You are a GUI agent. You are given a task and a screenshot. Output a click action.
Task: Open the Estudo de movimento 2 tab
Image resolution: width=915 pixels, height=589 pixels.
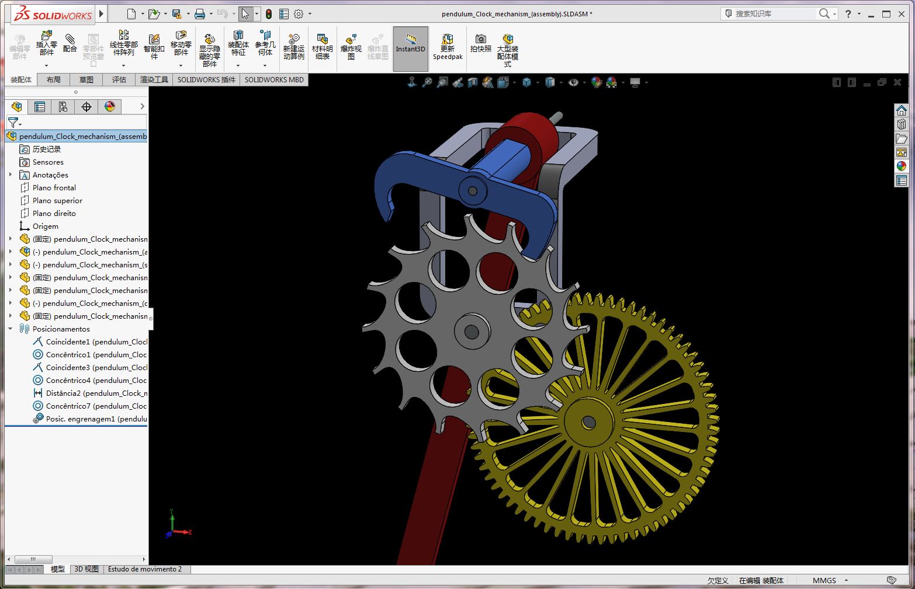144,569
